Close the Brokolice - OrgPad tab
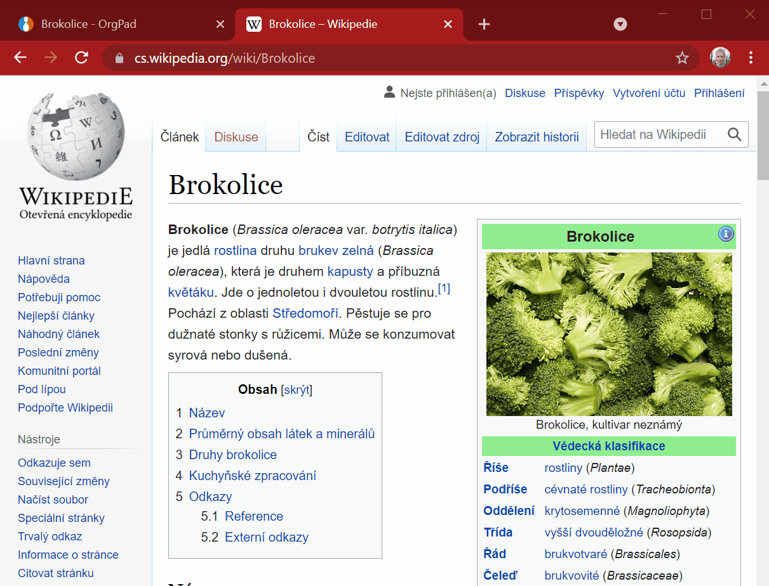Viewport: 769px width, 586px height. point(220,24)
